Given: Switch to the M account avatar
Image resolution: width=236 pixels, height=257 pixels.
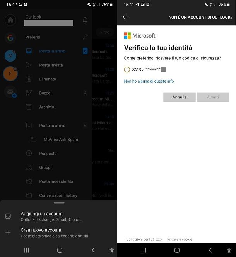Looking at the screenshot, I should 10,56.
